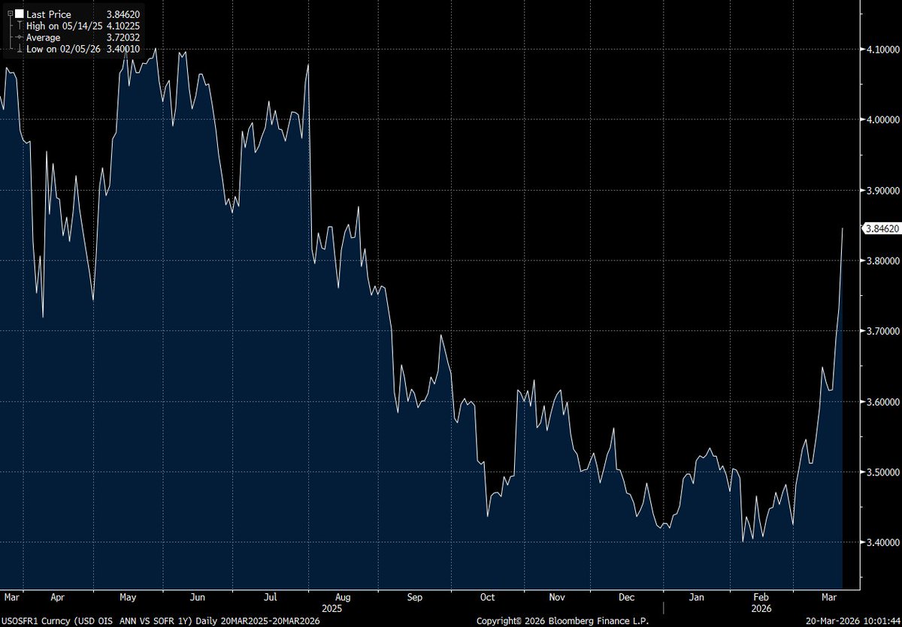Click the 3.70000 y-axis label
Screen dimensions: 902x627
pos(882,331)
